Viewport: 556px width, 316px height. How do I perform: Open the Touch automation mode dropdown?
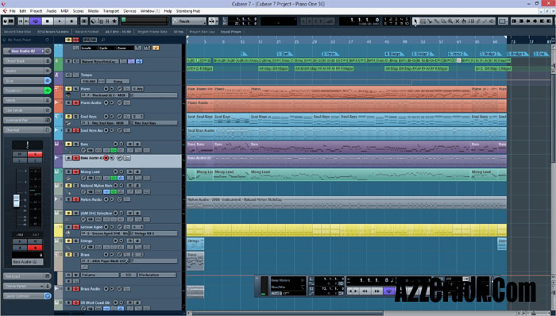189,21
